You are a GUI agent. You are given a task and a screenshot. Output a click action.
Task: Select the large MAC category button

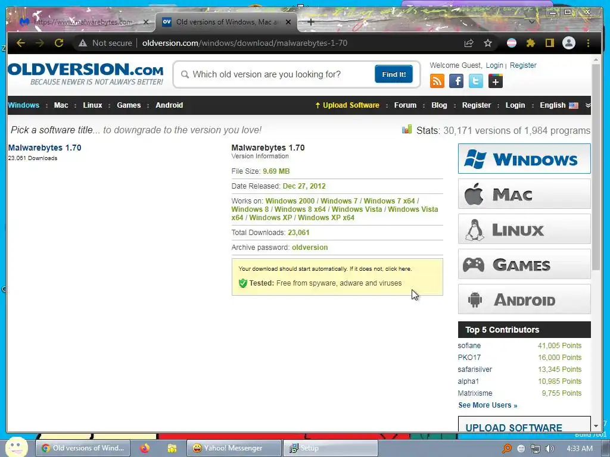click(524, 194)
